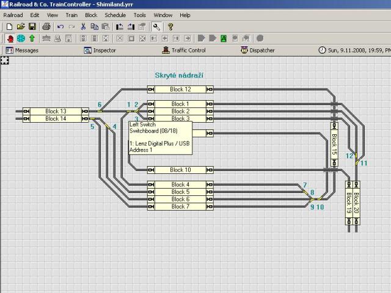Select Block 13 on the switchboard

(56, 111)
